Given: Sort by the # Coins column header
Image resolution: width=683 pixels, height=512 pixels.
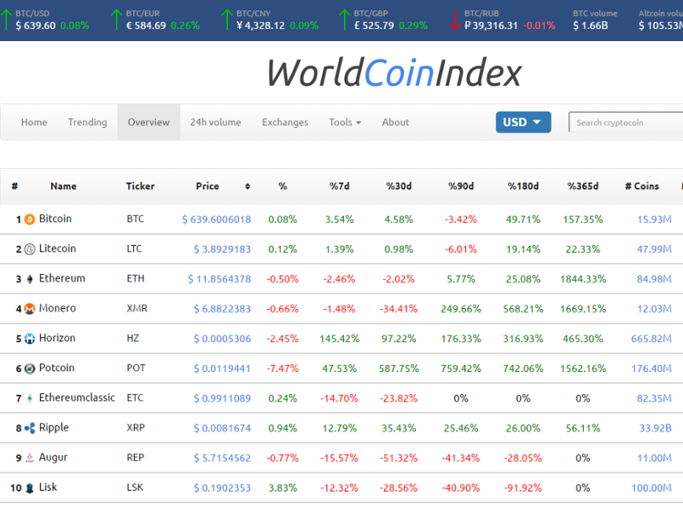Looking at the screenshot, I should point(642,186).
